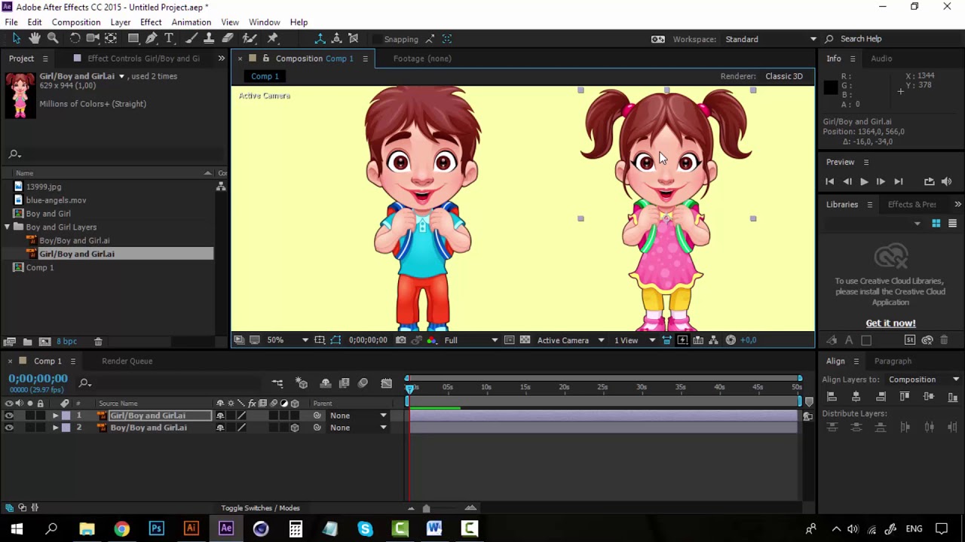The height and width of the screenshot is (542, 965).
Task: Click the timeline zoom slider handle
Action: pos(426,508)
